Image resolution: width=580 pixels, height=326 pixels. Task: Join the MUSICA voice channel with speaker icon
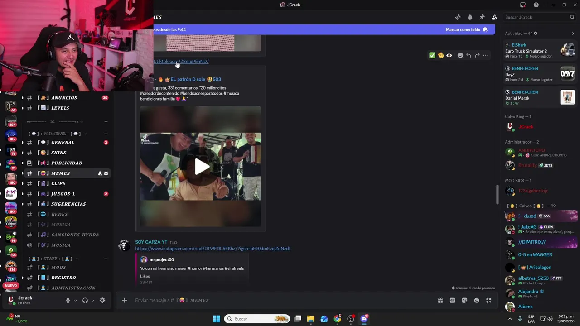(x=67, y=245)
